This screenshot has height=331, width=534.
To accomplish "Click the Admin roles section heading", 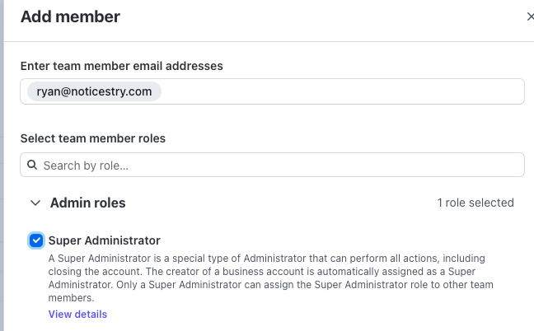I will pyautogui.click(x=87, y=203).
